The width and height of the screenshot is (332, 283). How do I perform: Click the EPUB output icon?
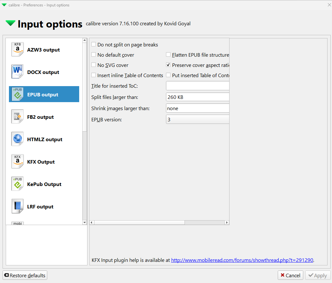[x=18, y=94]
